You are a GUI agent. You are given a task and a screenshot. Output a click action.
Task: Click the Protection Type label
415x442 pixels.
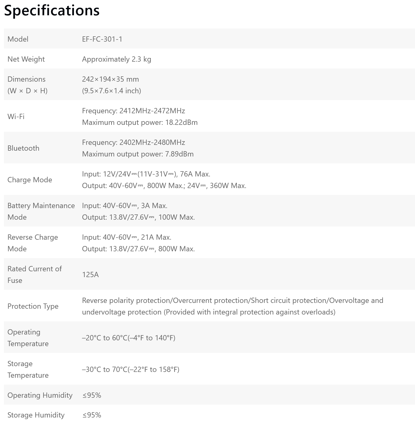33,306
